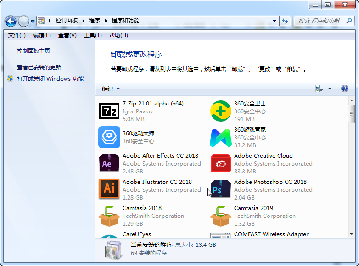Click the 360安全卫士 program icon

pos(220,111)
